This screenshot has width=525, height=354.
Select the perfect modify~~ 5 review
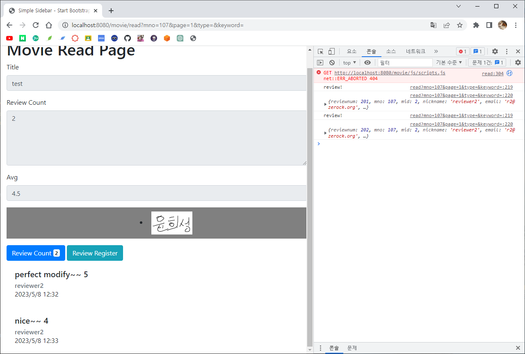[51, 274]
